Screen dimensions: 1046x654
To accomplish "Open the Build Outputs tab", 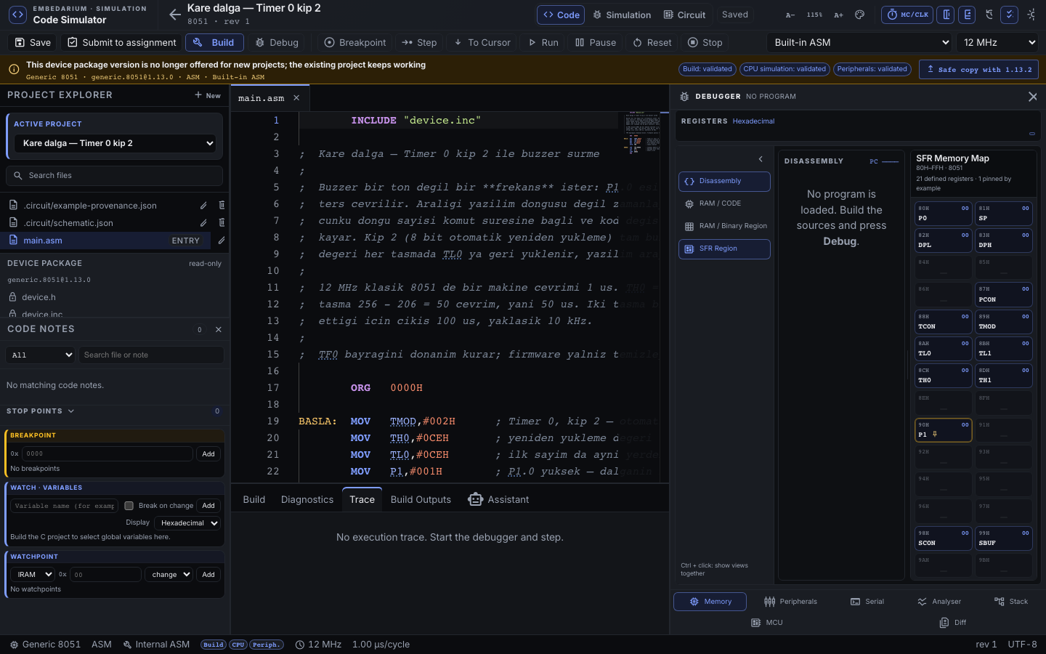I will 421,499.
